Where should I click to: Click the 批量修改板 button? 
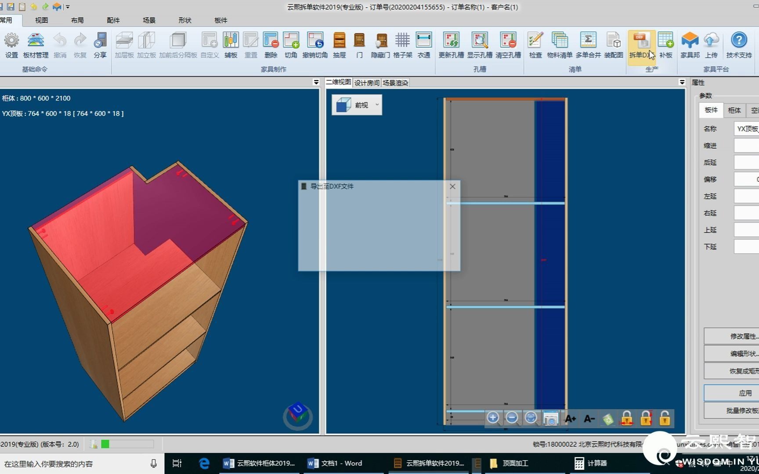click(732, 410)
